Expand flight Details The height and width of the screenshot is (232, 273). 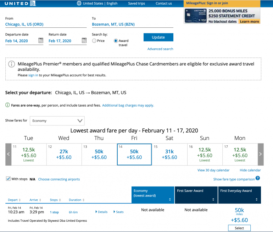click(x=101, y=212)
